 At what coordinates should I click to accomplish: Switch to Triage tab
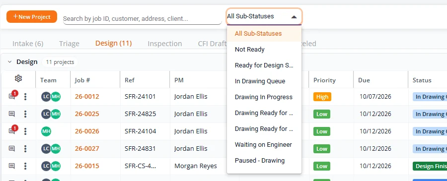pyautogui.click(x=69, y=44)
